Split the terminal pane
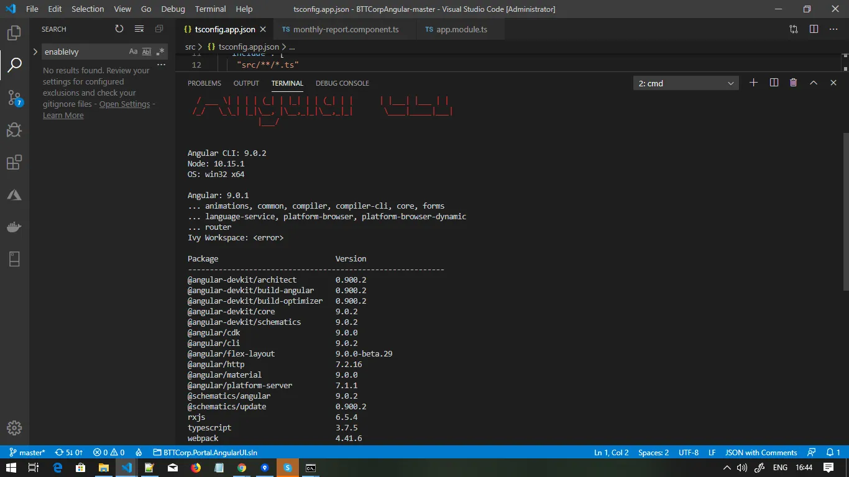 pyautogui.click(x=774, y=83)
